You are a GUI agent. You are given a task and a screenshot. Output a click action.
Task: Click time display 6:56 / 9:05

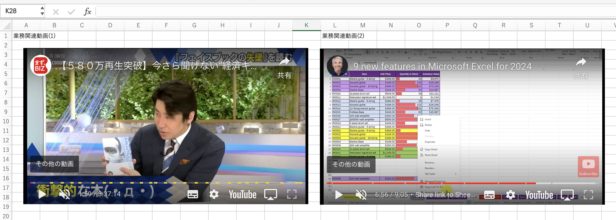[x=391, y=195]
